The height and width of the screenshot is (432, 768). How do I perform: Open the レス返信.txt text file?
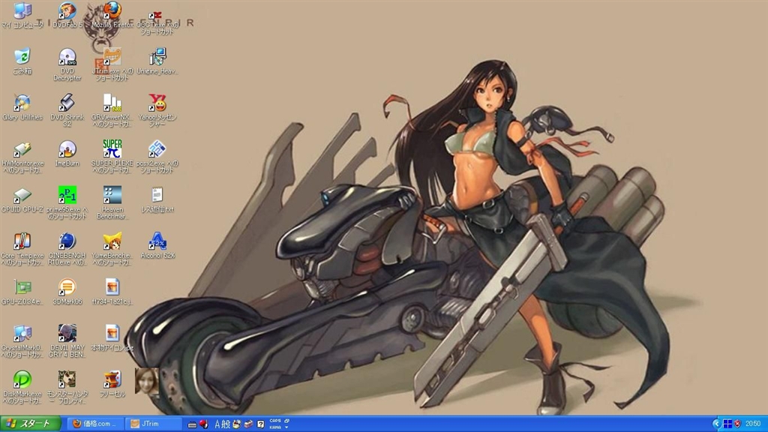(157, 199)
